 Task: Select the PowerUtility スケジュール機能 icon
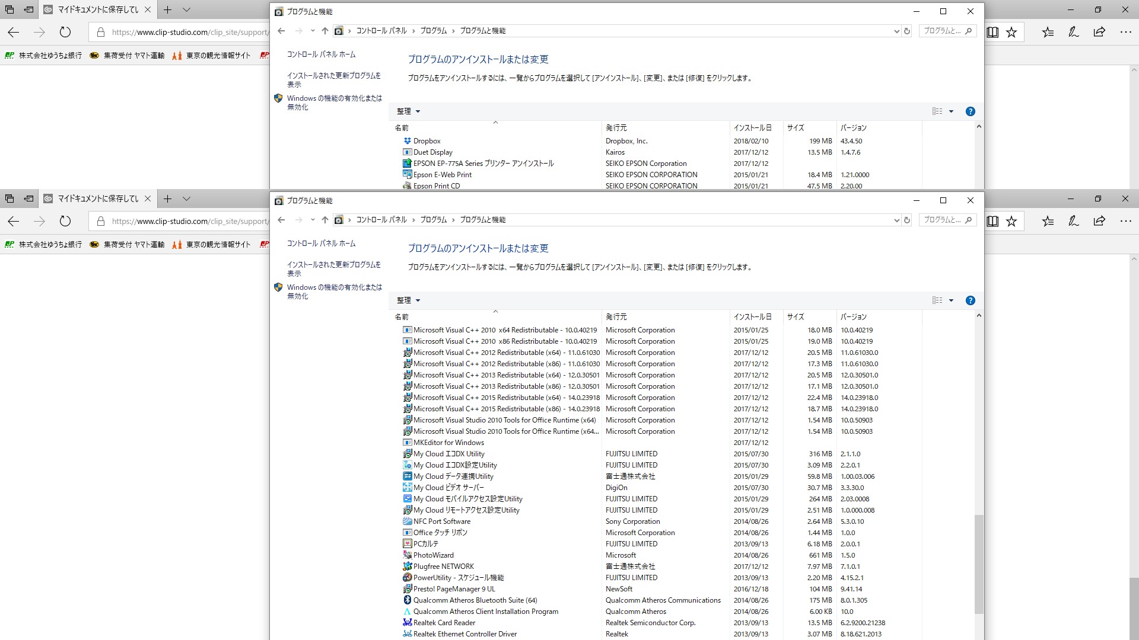[407, 578]
